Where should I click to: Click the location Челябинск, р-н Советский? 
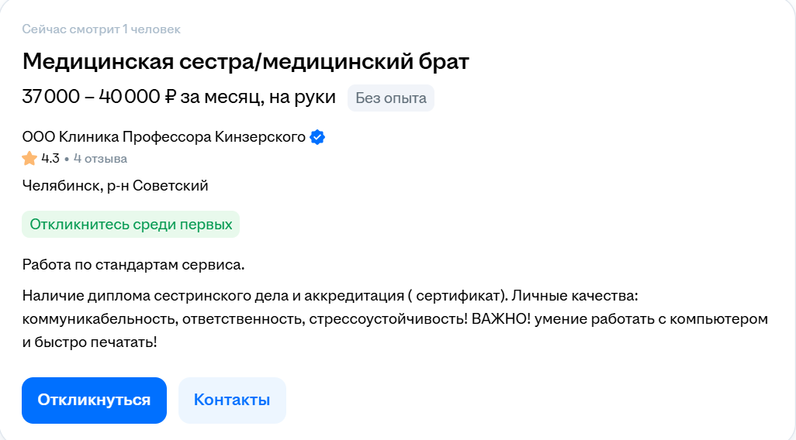tap(115, 186)
